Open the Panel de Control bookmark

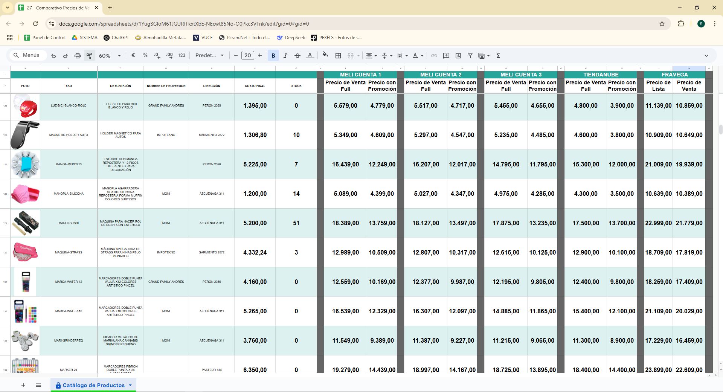[x=45, y=38]
